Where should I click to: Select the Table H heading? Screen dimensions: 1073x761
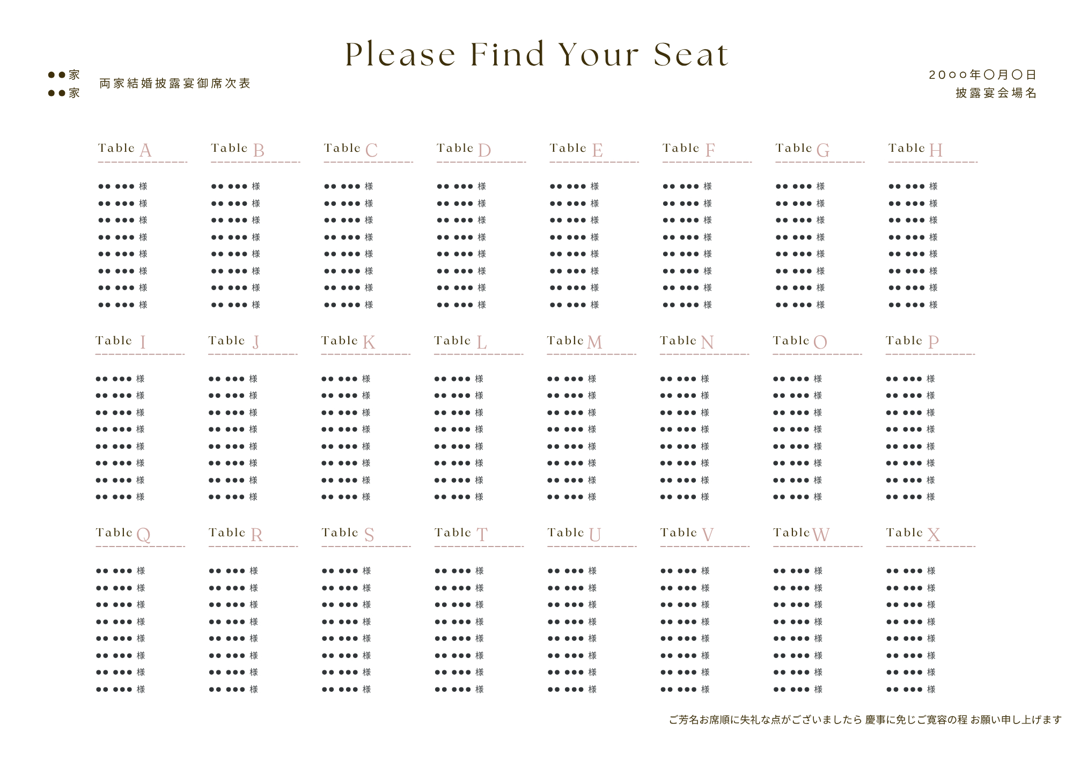tap(916, 150)
